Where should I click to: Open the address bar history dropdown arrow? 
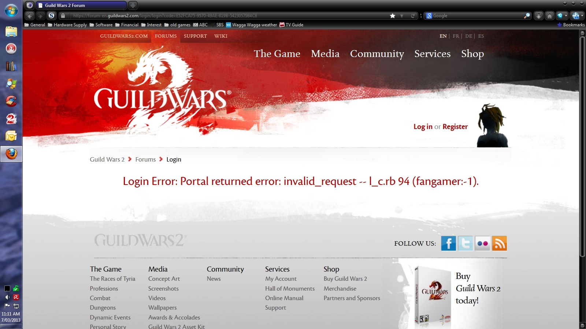pos(402,16)
